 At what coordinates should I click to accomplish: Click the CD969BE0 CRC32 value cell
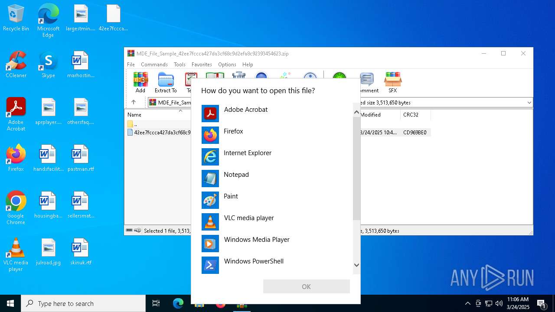coord(415,133)
